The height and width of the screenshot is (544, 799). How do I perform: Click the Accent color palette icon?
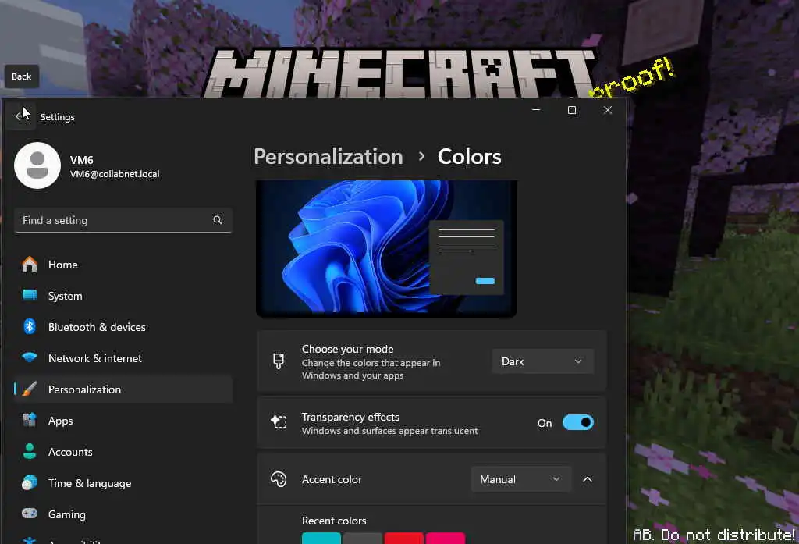coord(279,479)
